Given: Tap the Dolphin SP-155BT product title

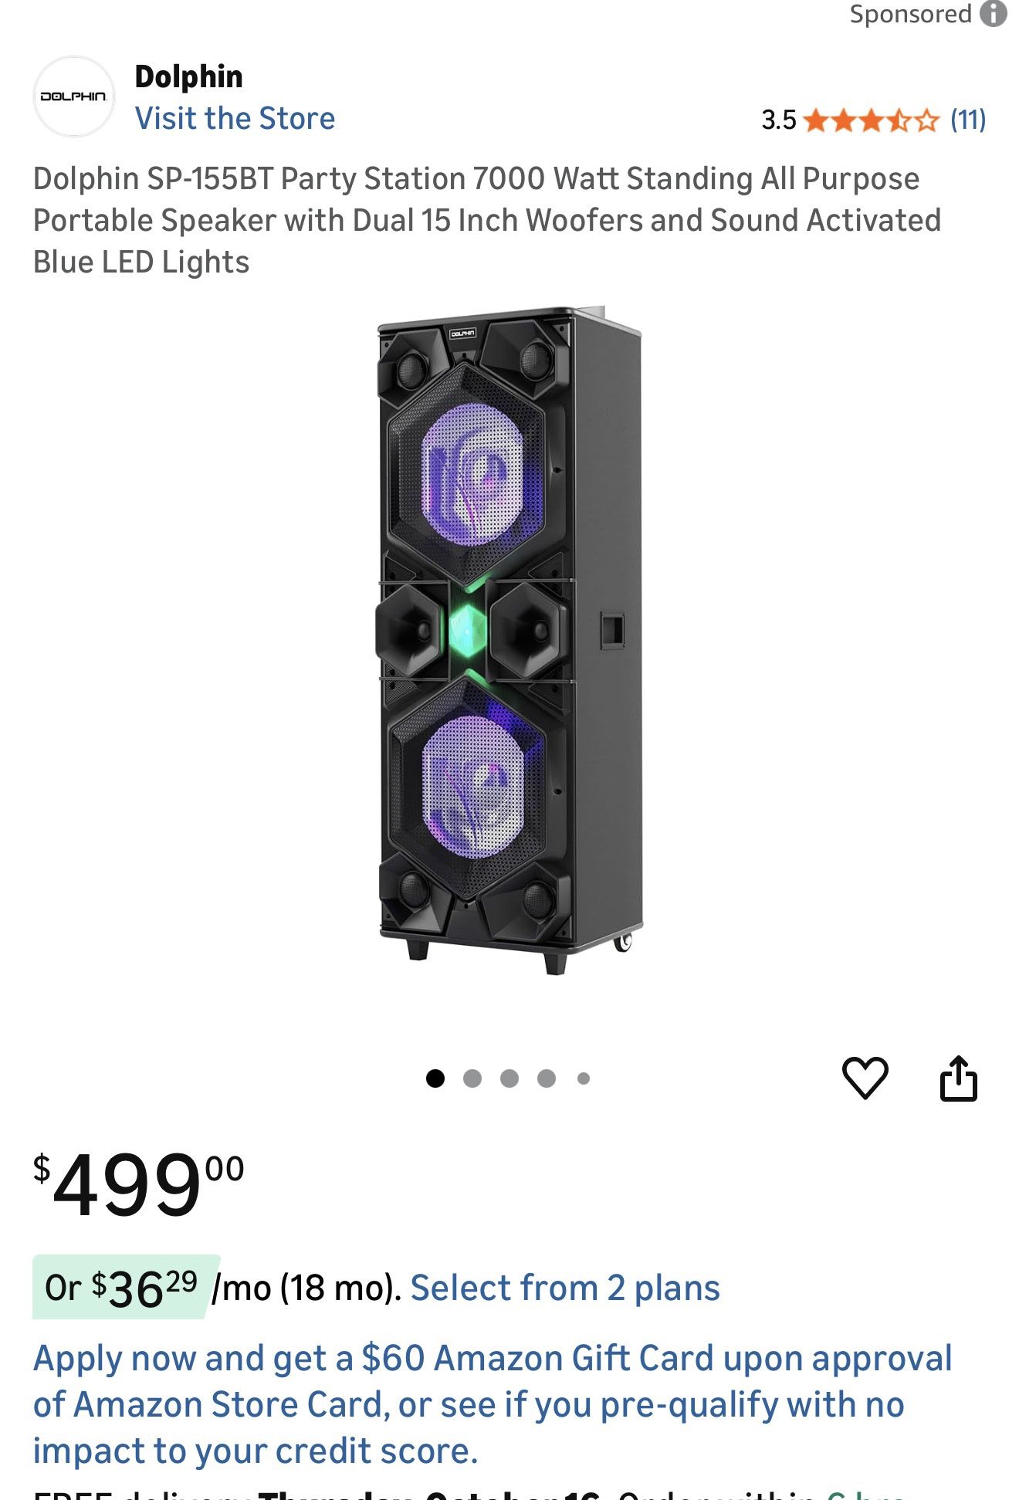Looking at the screenshot, I should (x=486, y=220).
